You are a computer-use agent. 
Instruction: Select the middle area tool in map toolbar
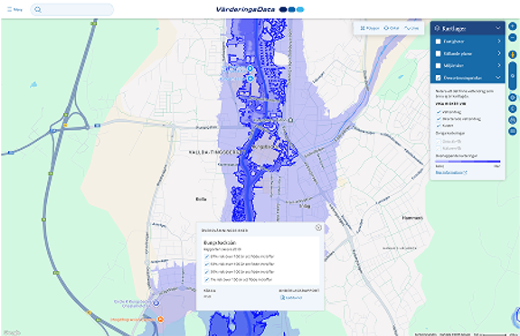[392, 28]
